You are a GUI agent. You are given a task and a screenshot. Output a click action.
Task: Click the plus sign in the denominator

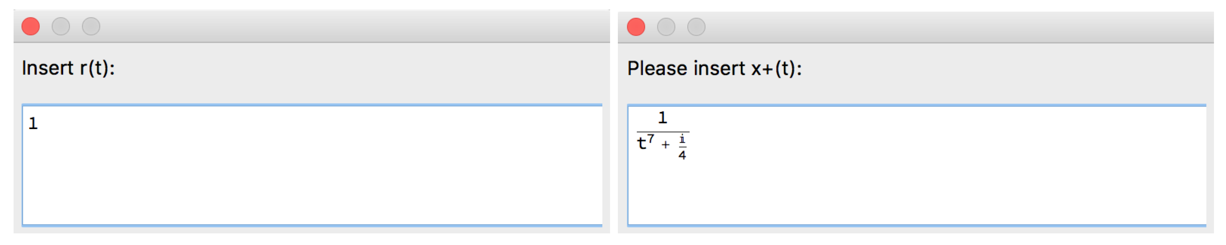coord(665,144)
